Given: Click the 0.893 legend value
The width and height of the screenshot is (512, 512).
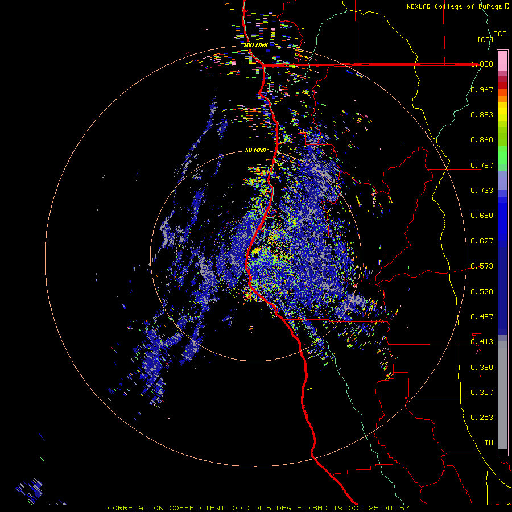Looking at the screenshot, I should pos(482,114).
